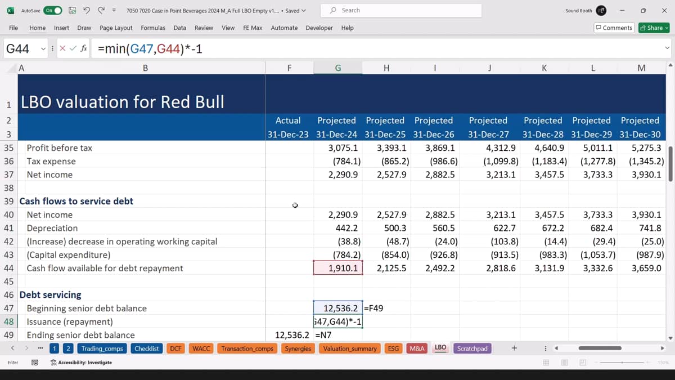Open the Review ribbon tab
675x380 pixels.
(x=204, y=28)
